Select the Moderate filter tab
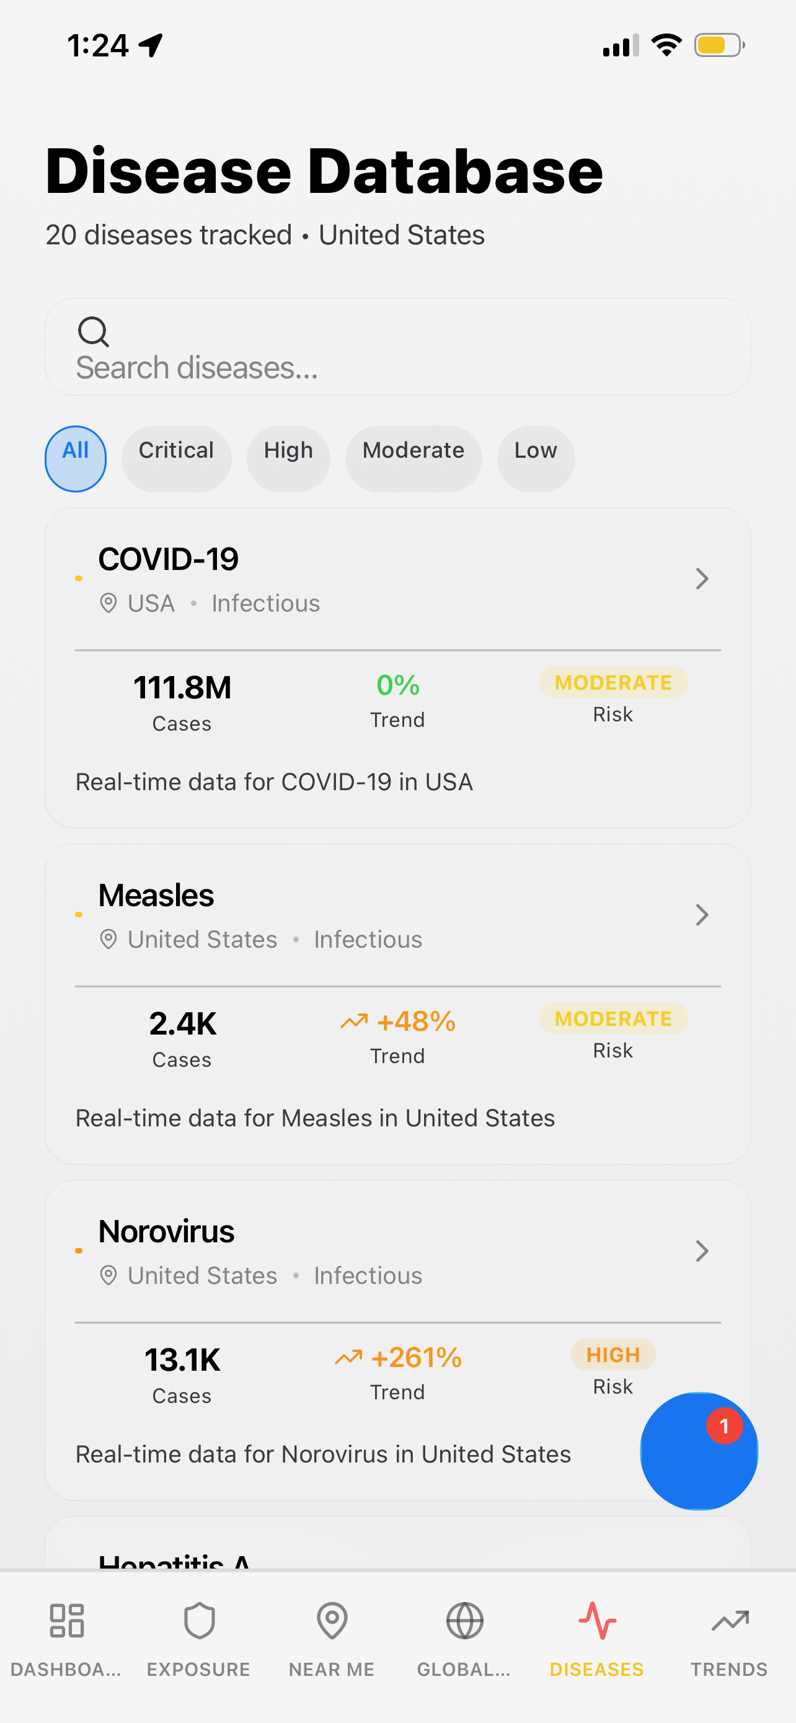Screen dimensions: 796x1723 pyautogui.click(x=413, y=458)
